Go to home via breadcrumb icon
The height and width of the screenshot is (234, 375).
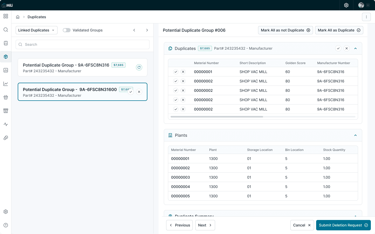18,17
